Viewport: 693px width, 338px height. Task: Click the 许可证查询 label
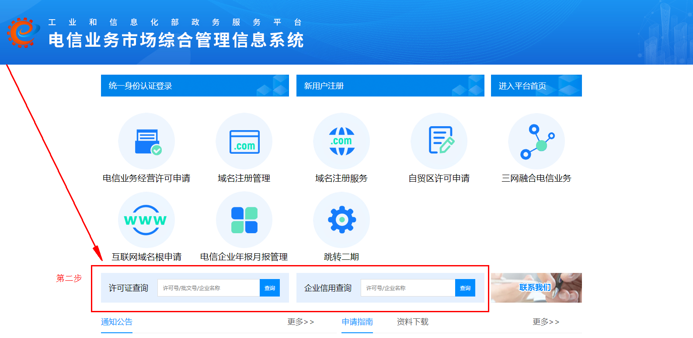[x=129, y=288]
